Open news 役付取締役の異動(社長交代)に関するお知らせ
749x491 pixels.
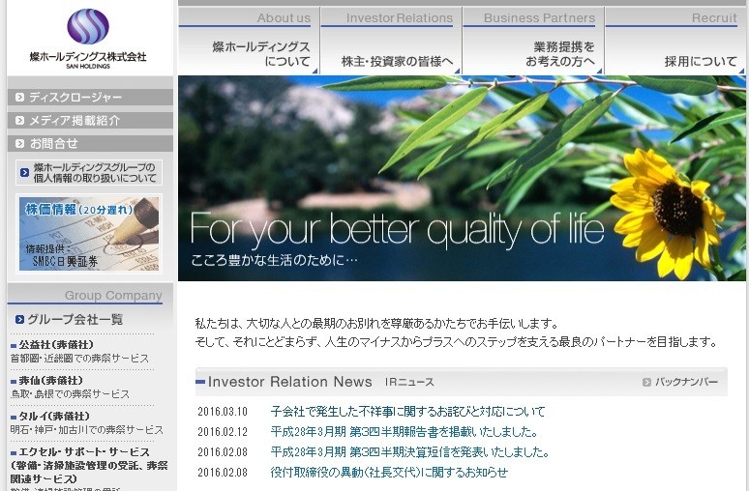[389, 473]
